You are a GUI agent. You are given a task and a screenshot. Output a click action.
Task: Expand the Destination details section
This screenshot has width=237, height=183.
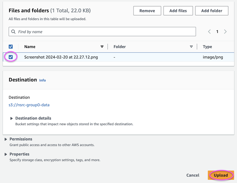[12, 118]
